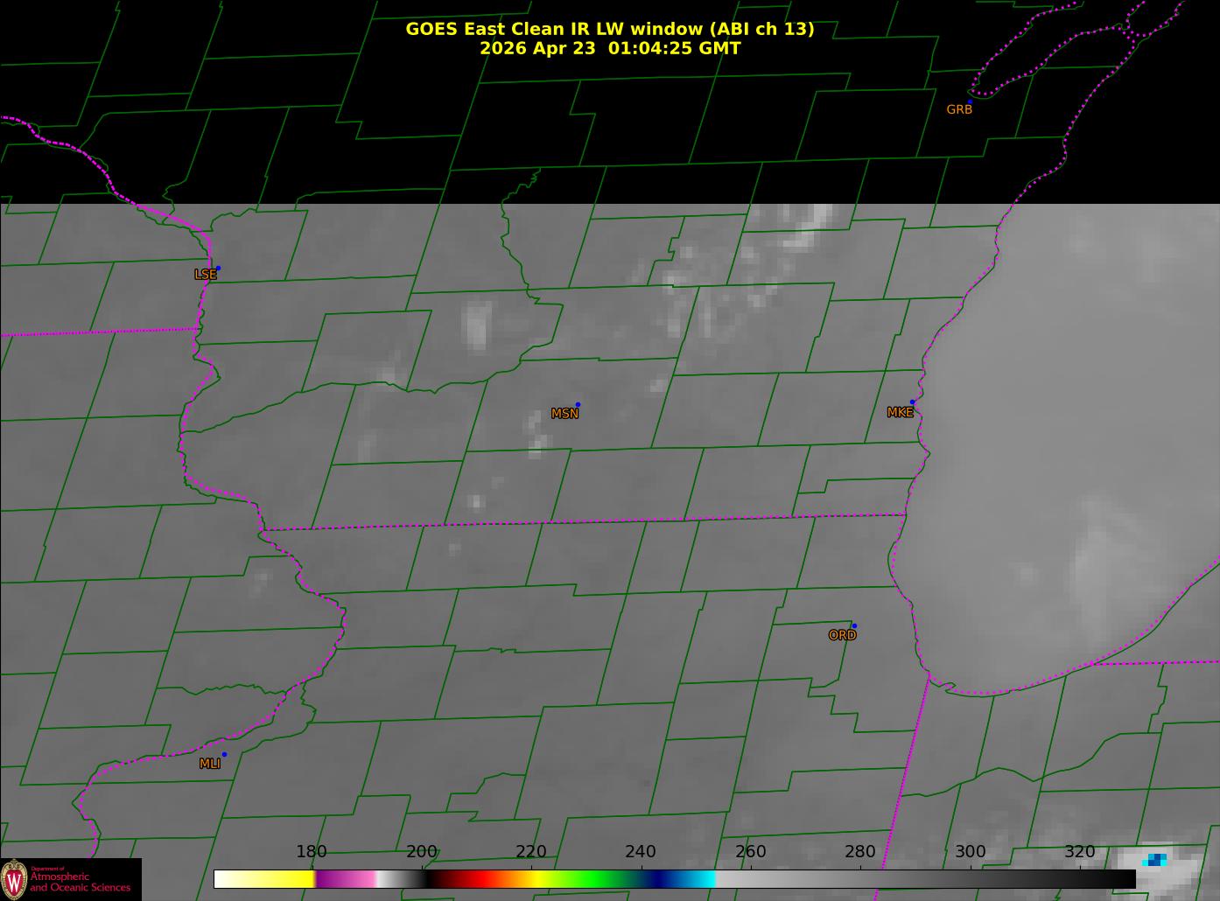Click the magenta section of the colorbar
Image resolution: width=1220 pixels, height=901 pixels.
[x=346, y=879]
